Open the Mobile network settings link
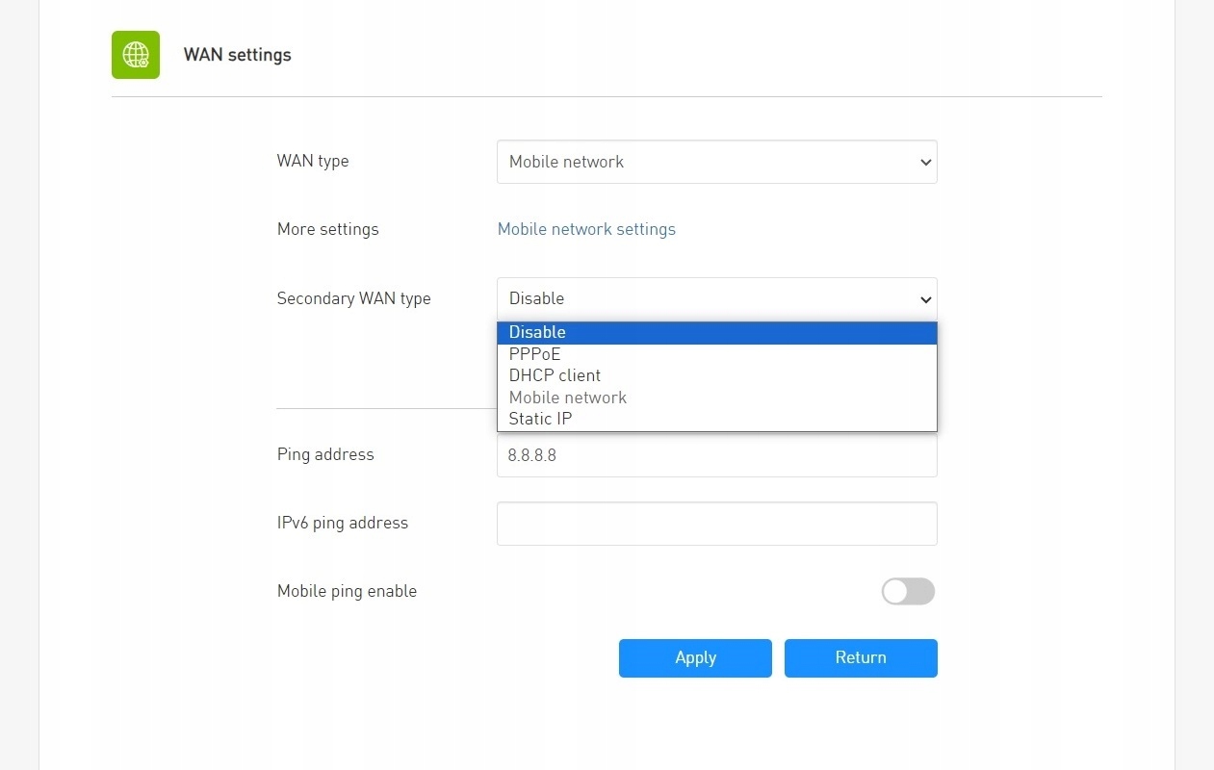This screenshot has width=1214, height=770. coord(586,229)
